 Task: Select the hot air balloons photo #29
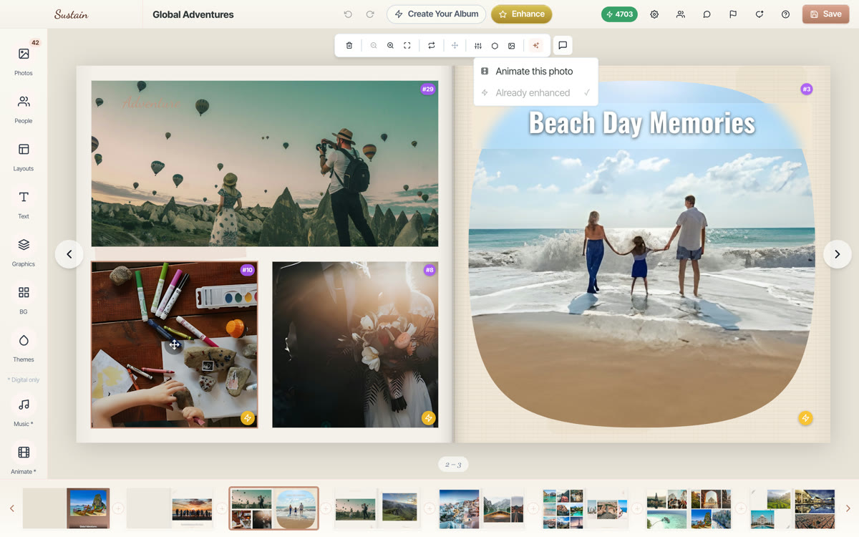(x=265, y=164)
